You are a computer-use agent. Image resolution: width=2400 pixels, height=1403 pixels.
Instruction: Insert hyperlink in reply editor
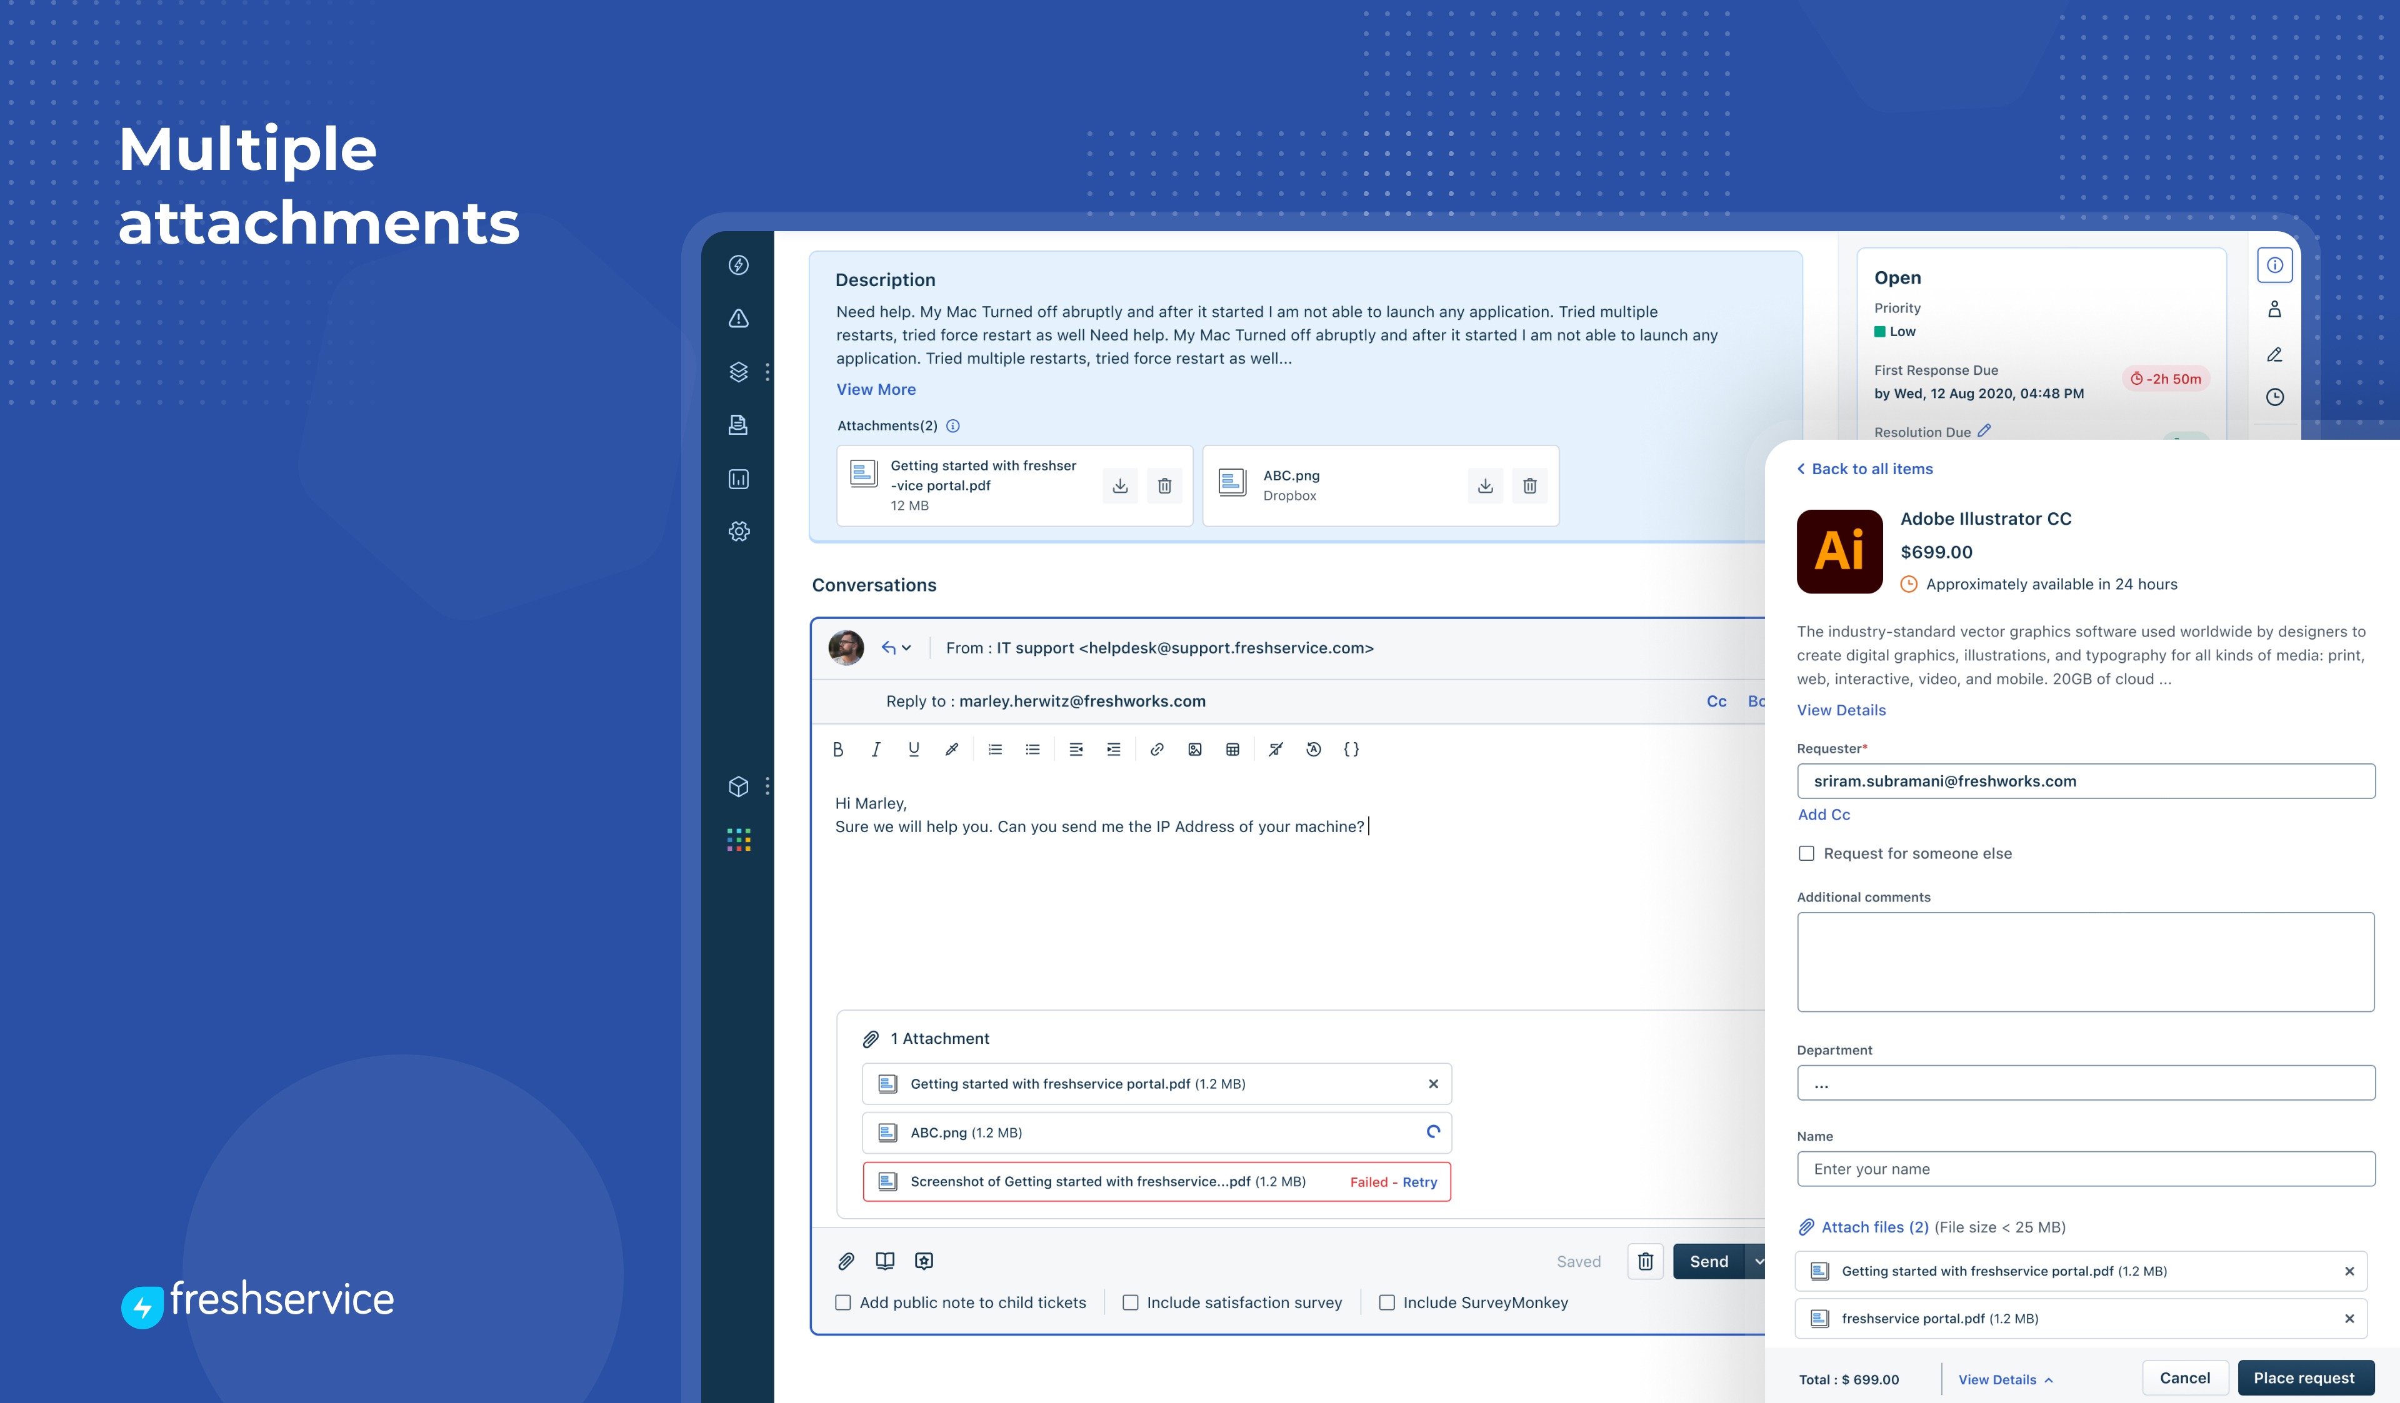pos(1156,749)
